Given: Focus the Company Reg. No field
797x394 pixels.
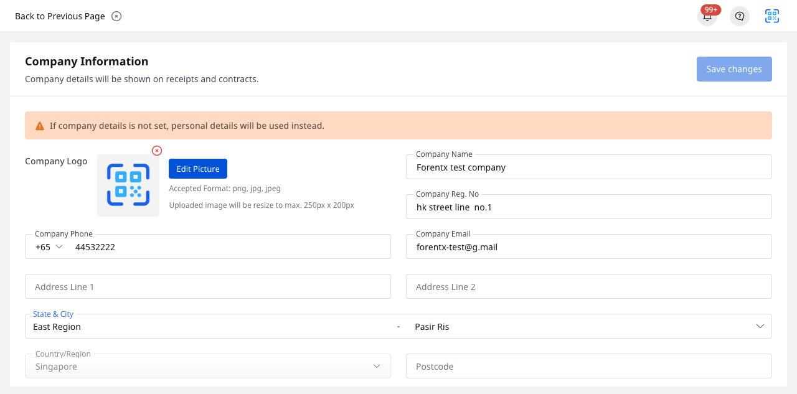Looking at the screenshot, I should (x=589, y=207).
